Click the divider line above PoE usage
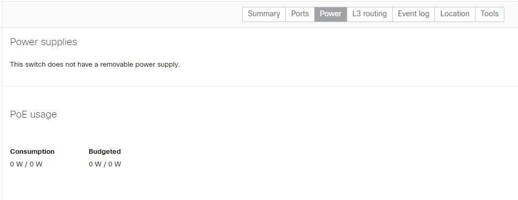518x200 pixels. tap(260, 87)
